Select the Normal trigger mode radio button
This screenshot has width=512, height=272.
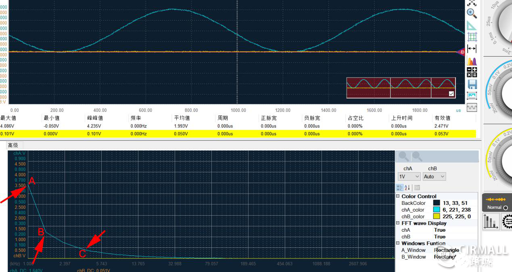[506, 208]
